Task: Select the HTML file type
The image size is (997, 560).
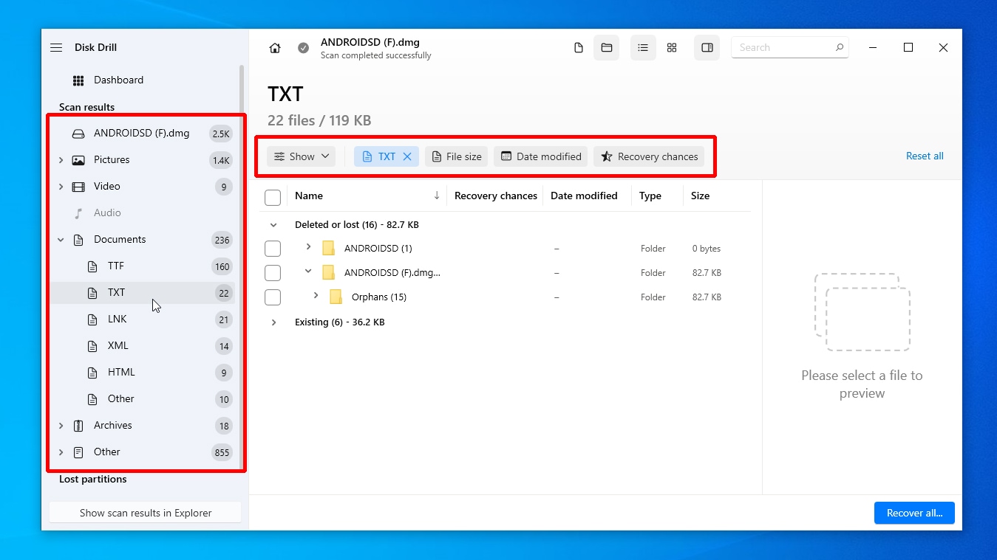Action: click(x=142, y=373)
